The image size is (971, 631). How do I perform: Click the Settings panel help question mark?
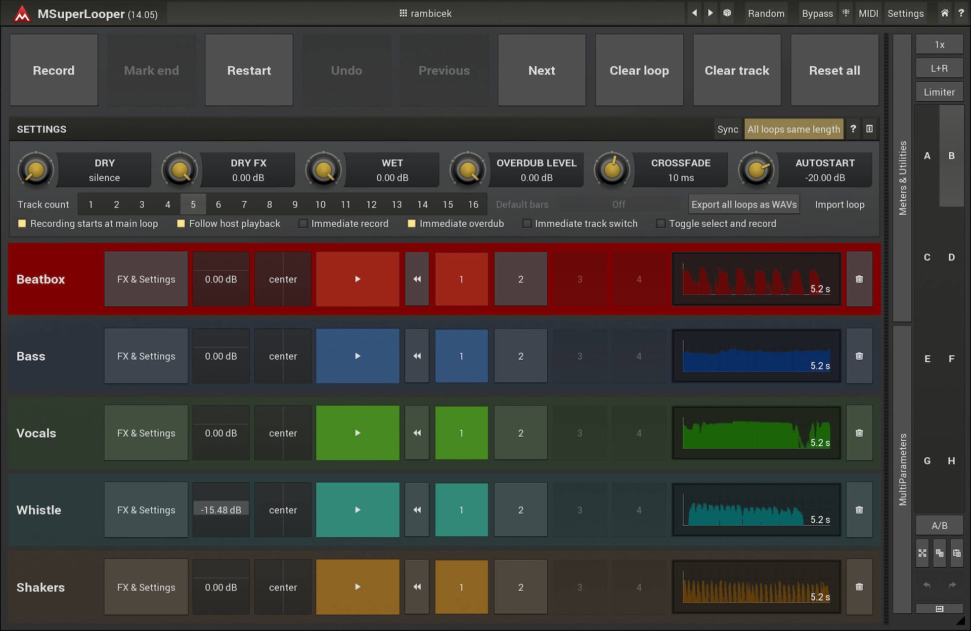click(x=853, y=129)
